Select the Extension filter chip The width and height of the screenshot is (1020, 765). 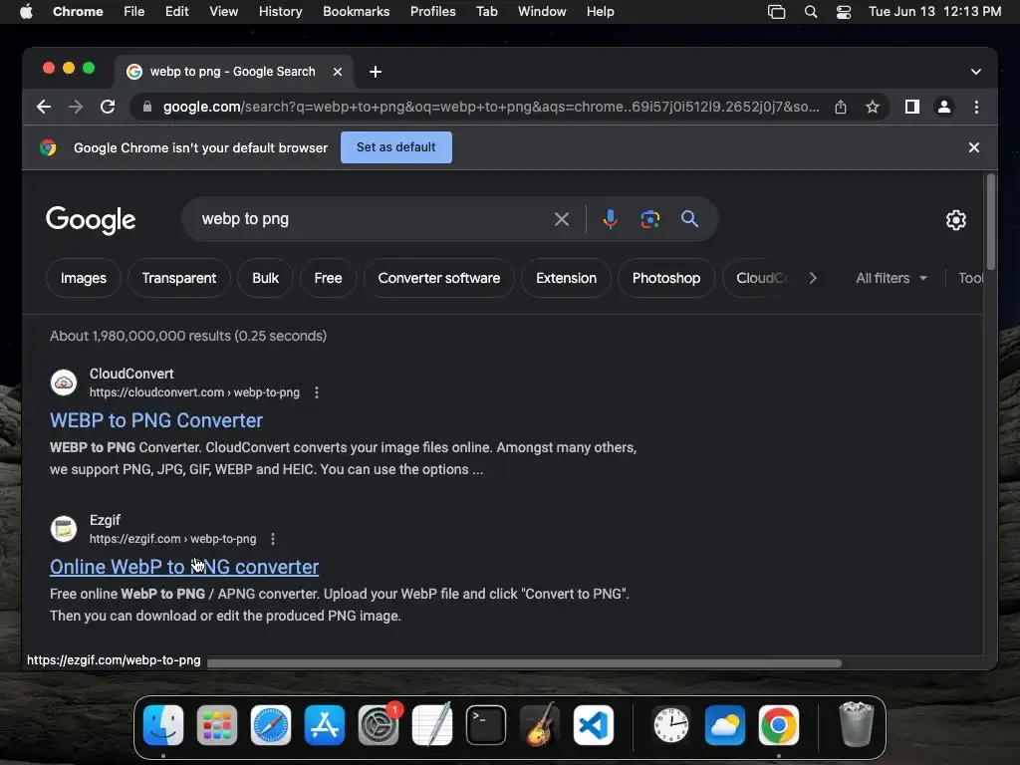(x=566, y=279)
